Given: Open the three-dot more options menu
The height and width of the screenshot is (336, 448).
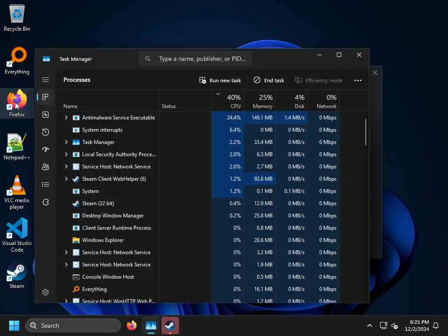Looking at the screenshot, I should [x=358, y=80].
